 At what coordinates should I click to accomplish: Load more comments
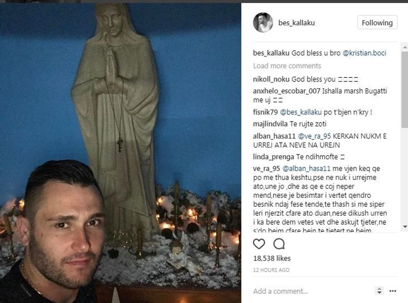point(287,66)
